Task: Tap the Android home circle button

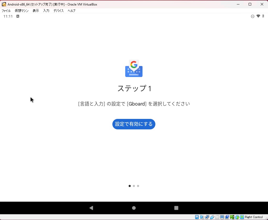Action: click(x=134, y=208)
